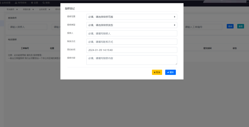
Task: Switch to the 取消费用 tab
Action: point(10,9)
